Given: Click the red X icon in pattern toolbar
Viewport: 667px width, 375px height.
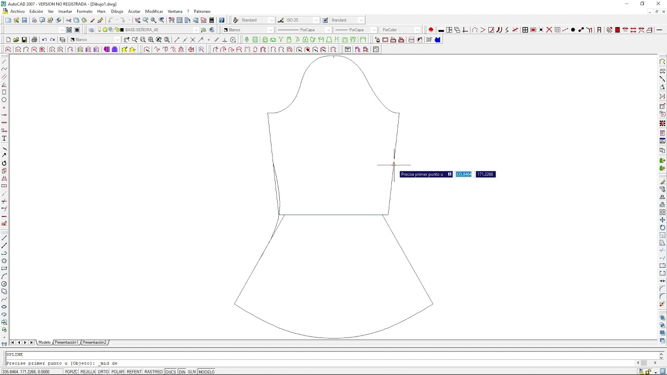Looking at the screenshot, I should [x=549, y=30].
